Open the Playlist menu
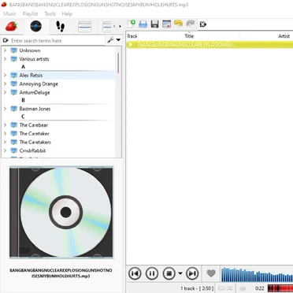 pyautogui.click(x=30, y=13)
